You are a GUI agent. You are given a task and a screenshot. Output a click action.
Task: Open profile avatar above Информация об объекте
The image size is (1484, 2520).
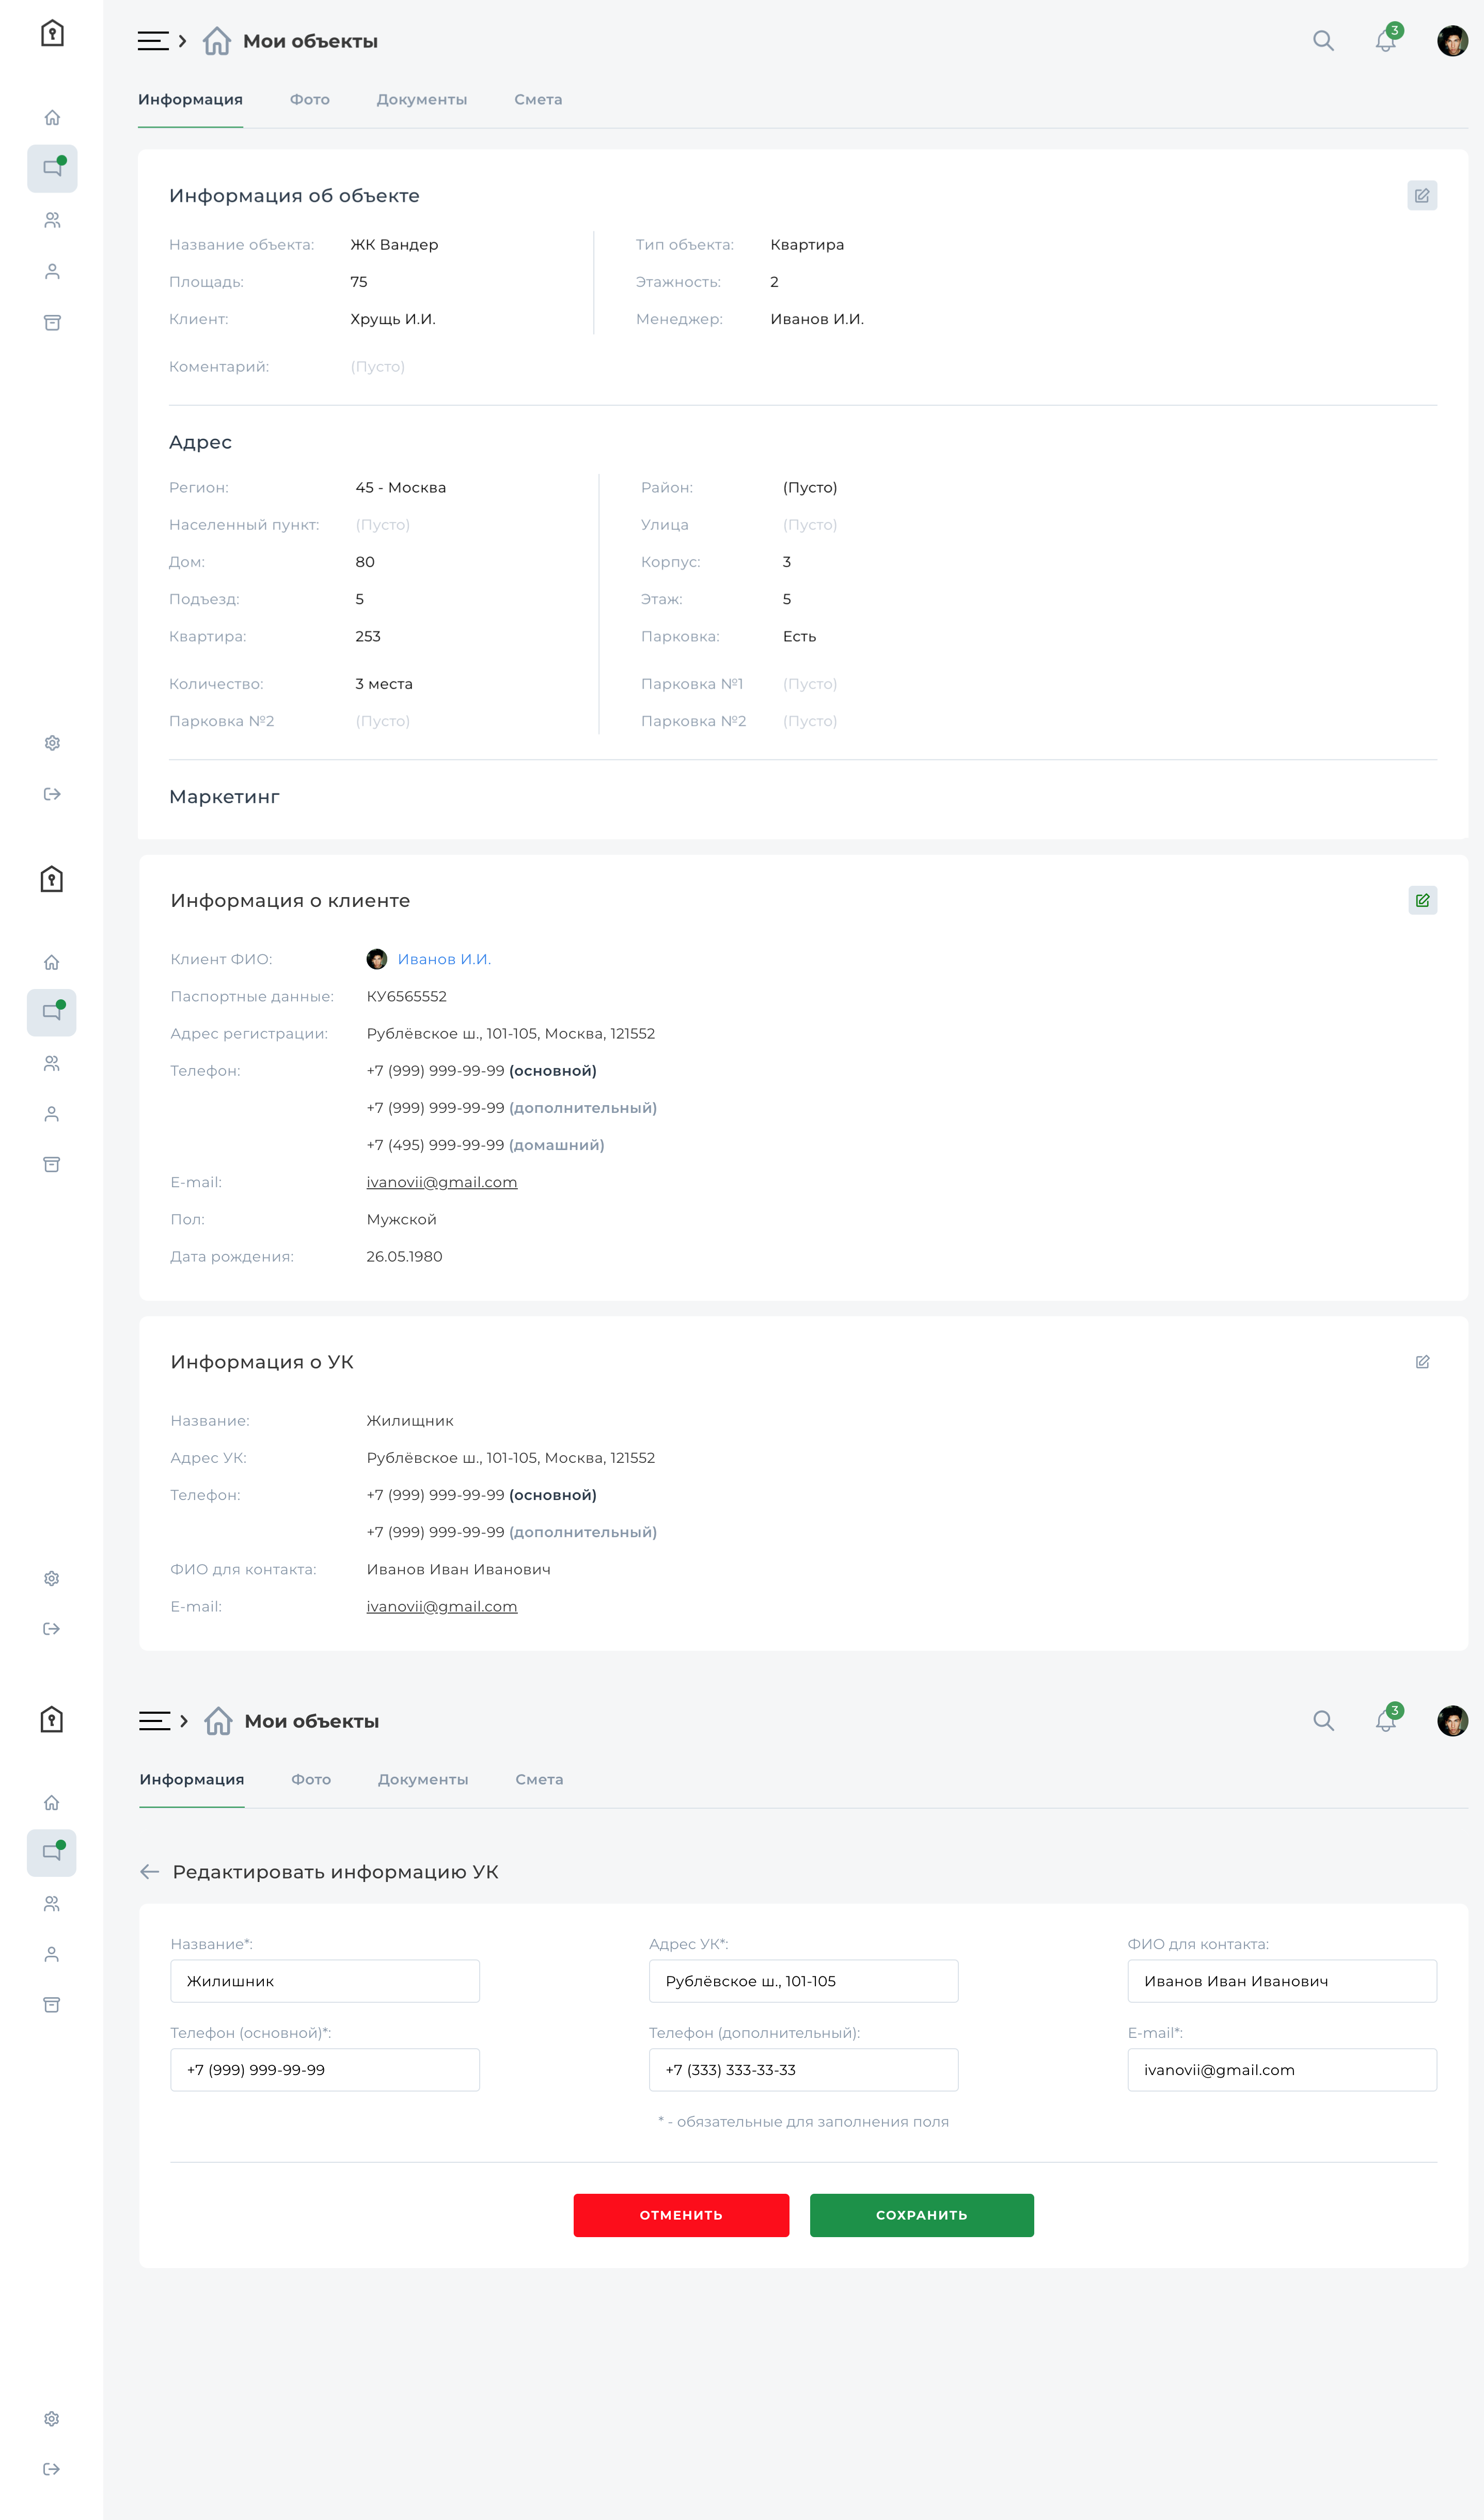pyautogui.click(x=1452, y=41)
